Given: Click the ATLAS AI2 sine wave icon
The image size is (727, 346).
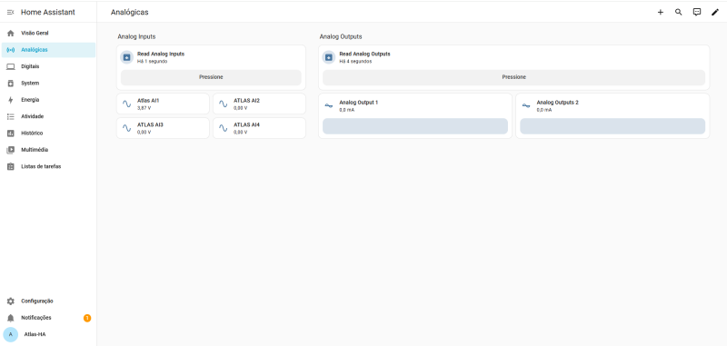Looking at the screenshot, I should 223,104.
